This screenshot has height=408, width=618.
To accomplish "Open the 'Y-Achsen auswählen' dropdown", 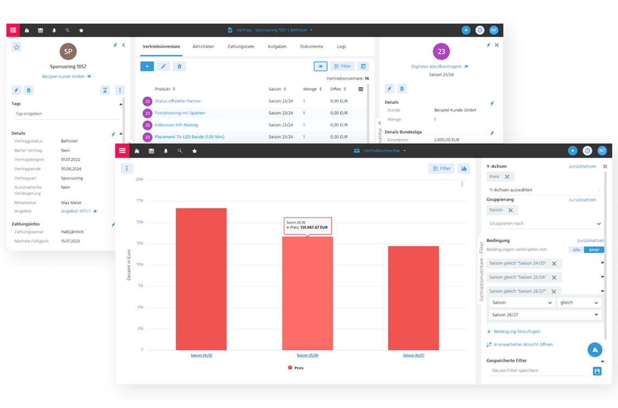I will (544, 190).
